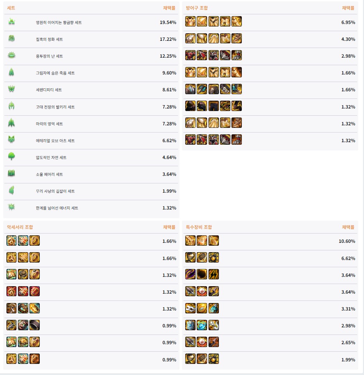Click the green rose icon for 칠흑의 정화 세트
The width and height of the screenshot is (364, 375).
tap(11, 38)
